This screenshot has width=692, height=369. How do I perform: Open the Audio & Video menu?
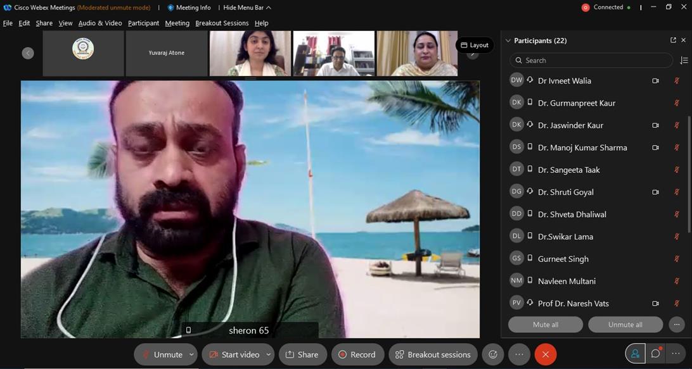pos(100,23)
